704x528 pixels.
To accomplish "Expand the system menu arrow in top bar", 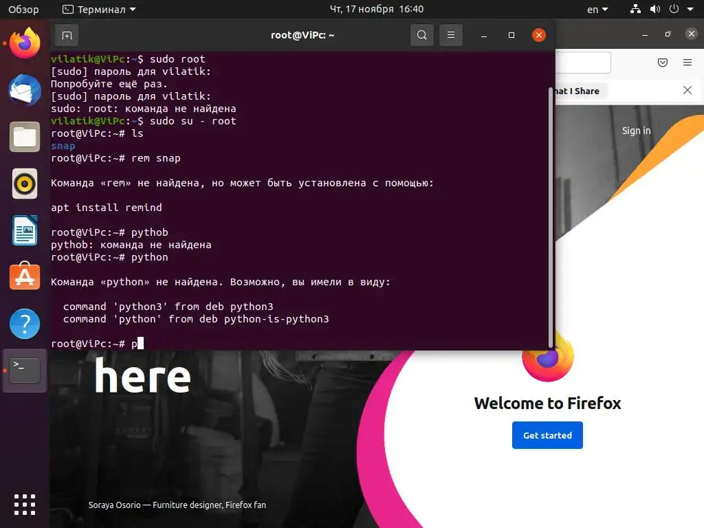I will (690, 9).
